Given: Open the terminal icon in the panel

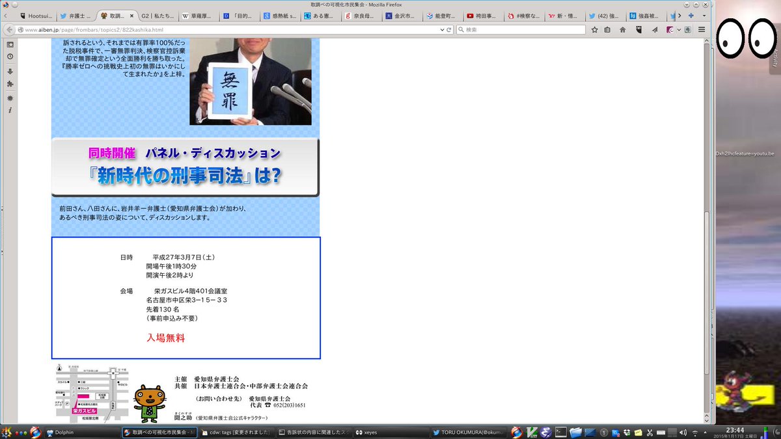Looking at the screenshot, I should [559, 432].
